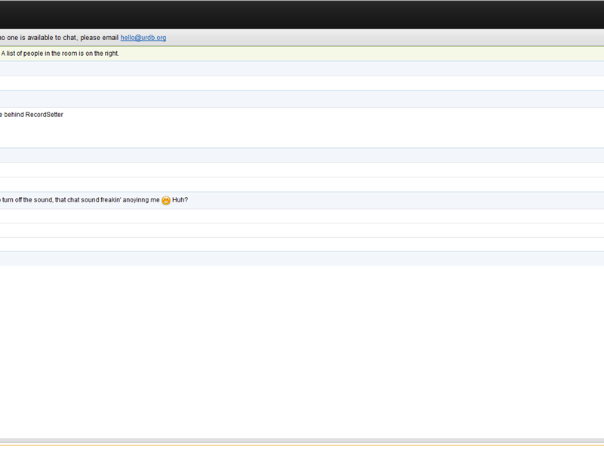Select the message about turning off the sound
The height and width of the screenshot is (453, 604).
(75, 199)
